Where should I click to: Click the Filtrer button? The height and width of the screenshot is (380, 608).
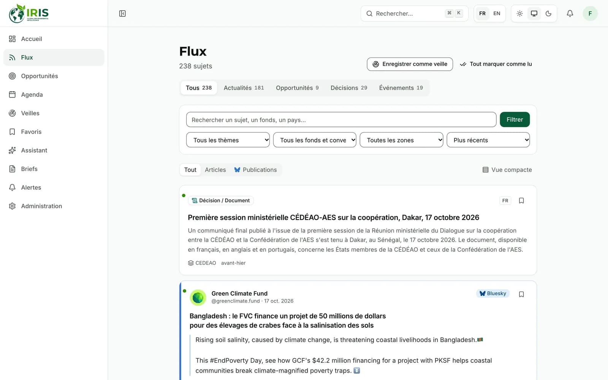click(515, 120)
